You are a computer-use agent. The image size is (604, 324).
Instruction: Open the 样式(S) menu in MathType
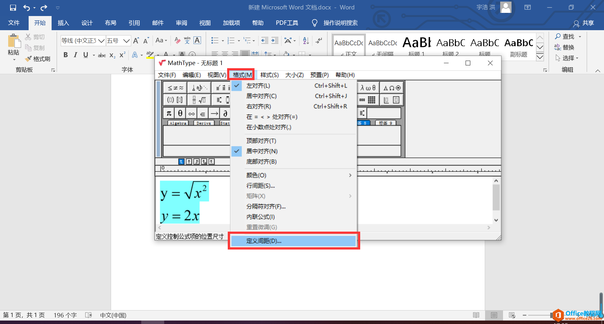[269, 75]
